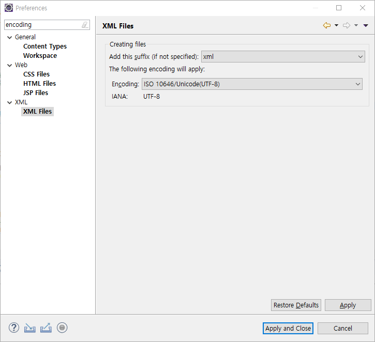Open the file suffix combo box
Screen dimensions: 375x342
pyautogui.click(x=283, y=57)
